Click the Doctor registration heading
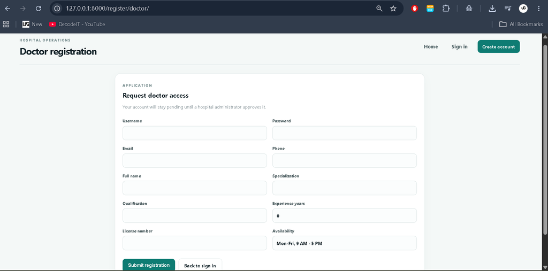Viewport: 548px width, 271px height. (x=58, y=52)
